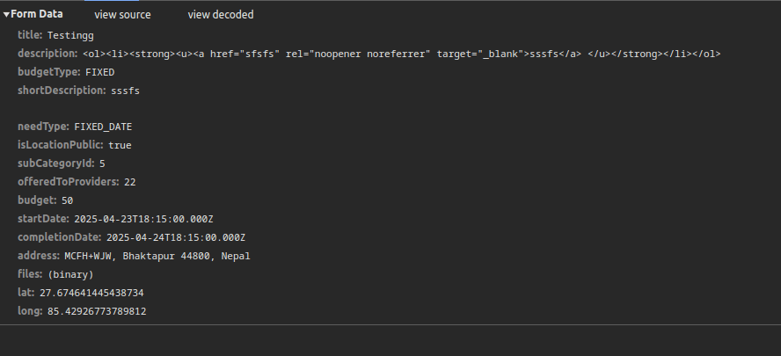Click the files (binary) value
Screen dimensions: 781x356
click(70, 274)
